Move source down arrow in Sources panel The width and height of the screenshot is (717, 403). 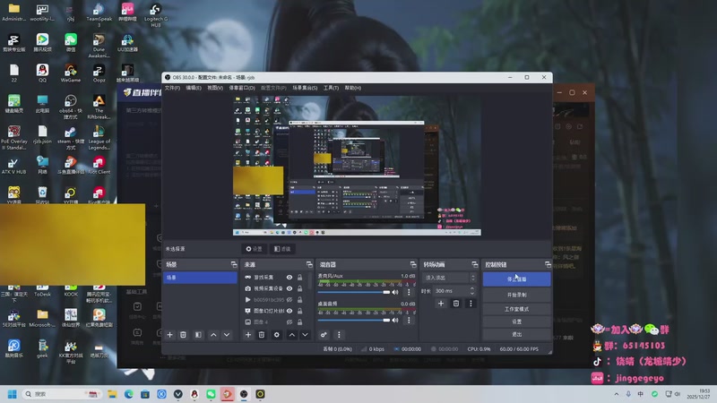(x=305, y=335)
